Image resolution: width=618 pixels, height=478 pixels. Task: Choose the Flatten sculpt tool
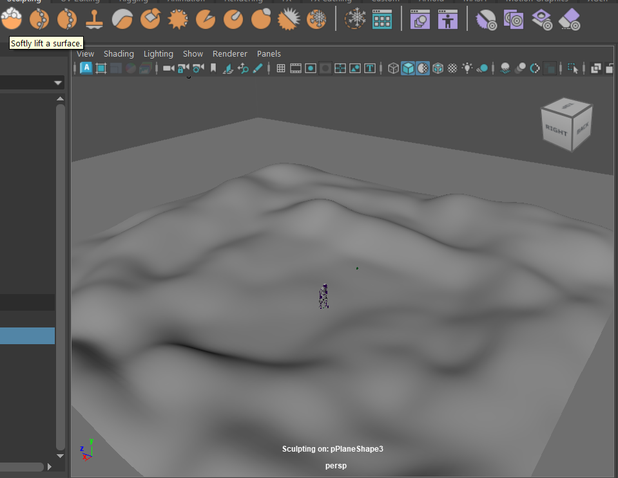(x=150, y=20)
